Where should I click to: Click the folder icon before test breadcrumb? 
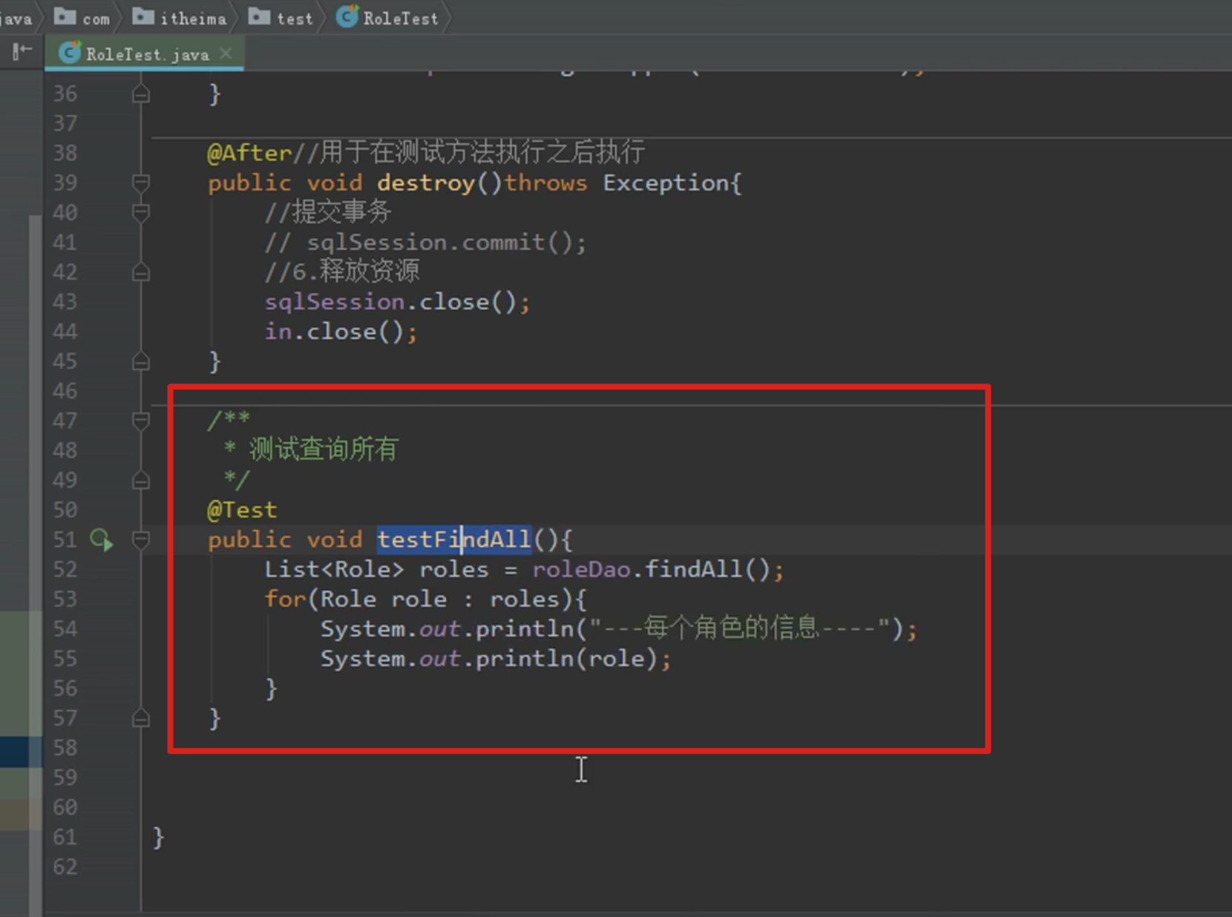coord(259,16)
